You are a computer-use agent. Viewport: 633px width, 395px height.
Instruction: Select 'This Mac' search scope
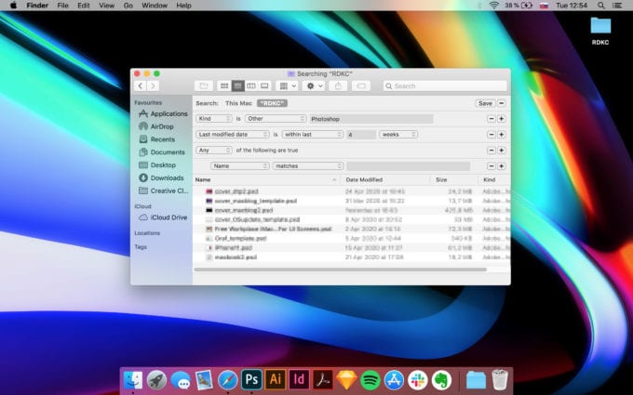pyautogui.click(x=238, y=103)
